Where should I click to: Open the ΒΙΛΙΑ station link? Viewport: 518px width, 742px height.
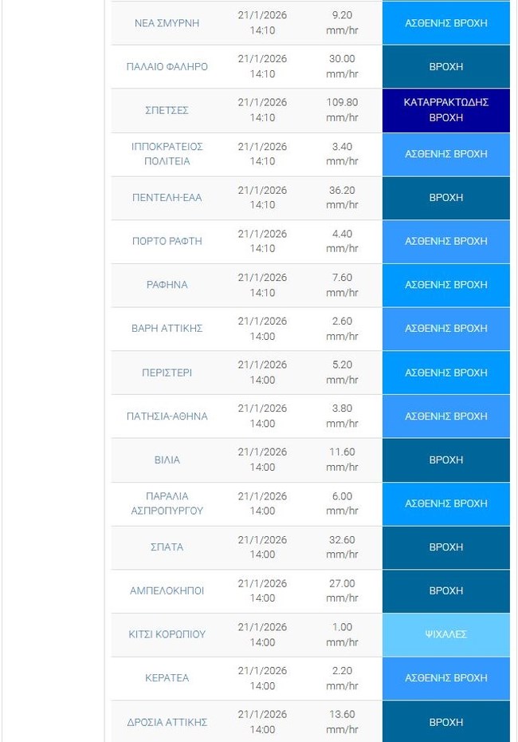pos(167,460)
